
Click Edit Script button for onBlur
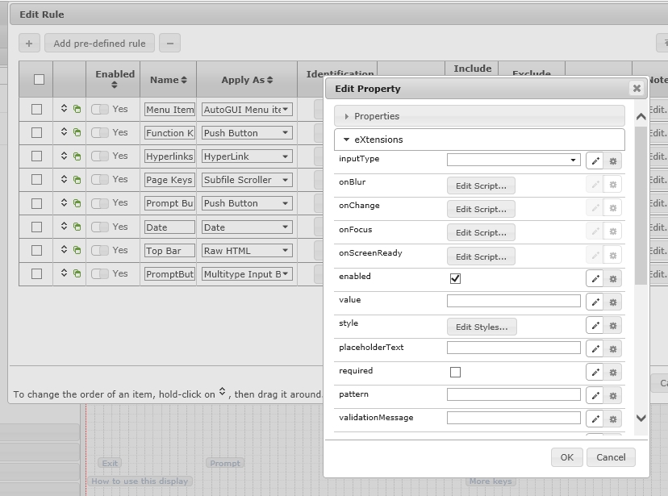pyautogui.click(x=481, y=185)
